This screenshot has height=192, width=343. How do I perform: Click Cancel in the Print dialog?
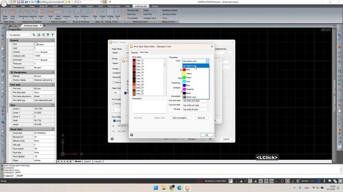coord(226,139)
